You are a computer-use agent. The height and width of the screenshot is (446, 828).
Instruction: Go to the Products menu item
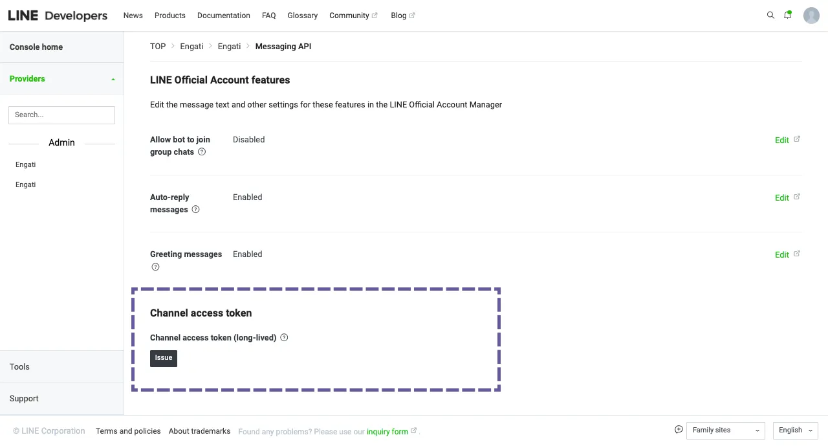coord(170,16)
